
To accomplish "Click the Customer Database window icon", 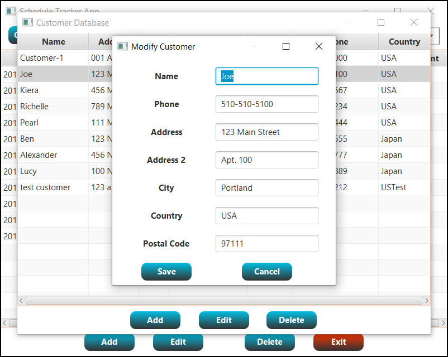I will click(x=27, y=22).
